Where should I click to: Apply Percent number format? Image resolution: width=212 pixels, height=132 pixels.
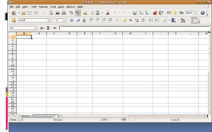130,20
